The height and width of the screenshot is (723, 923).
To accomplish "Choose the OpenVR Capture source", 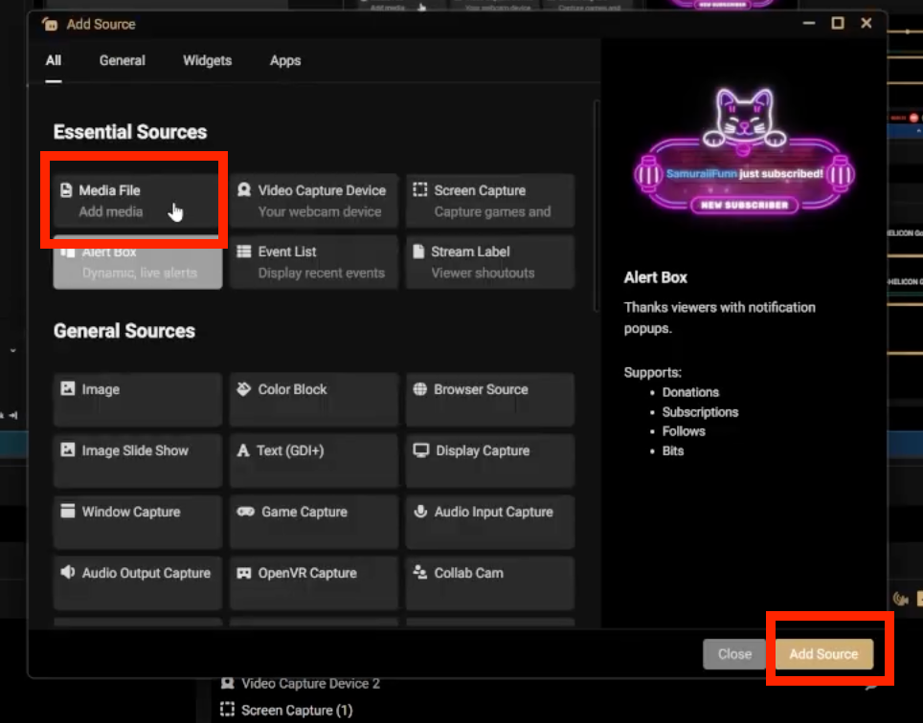I will pyautogui.click(x=314, y=582).
